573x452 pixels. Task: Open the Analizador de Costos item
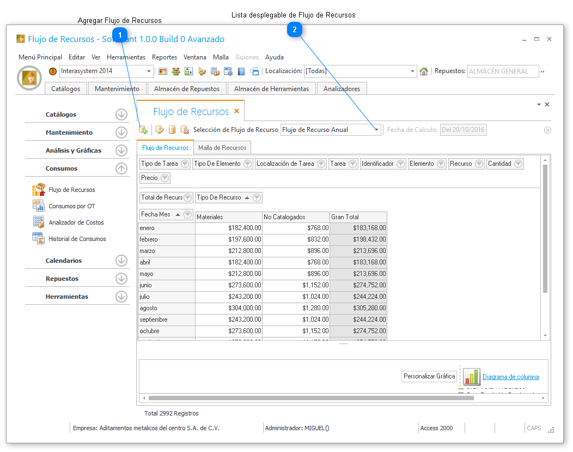click(76, 222)
